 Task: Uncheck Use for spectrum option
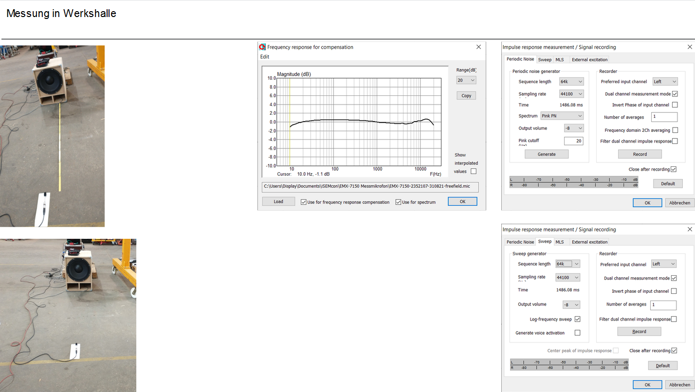398,202
